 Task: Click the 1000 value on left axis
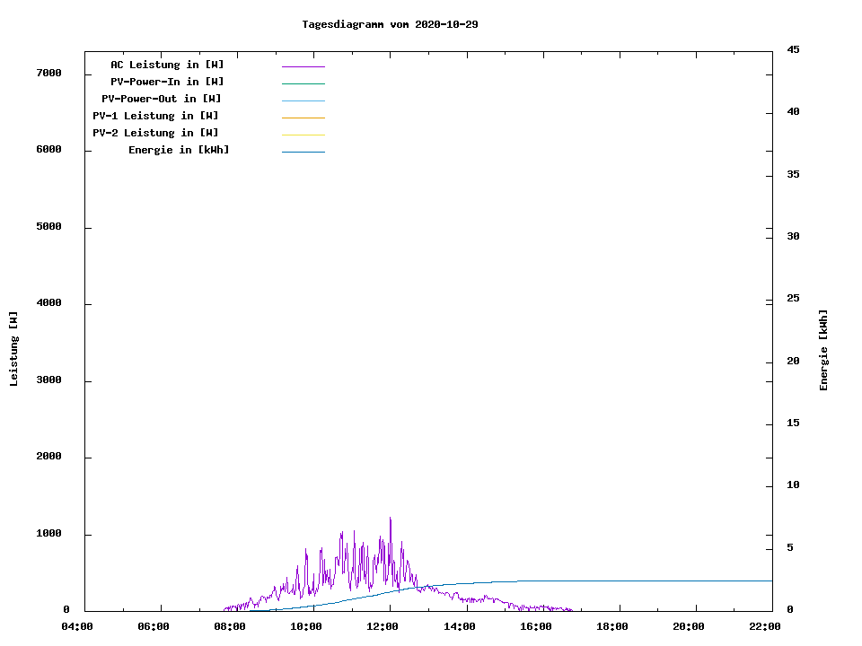pyautogui.click(x=48, y=534)
